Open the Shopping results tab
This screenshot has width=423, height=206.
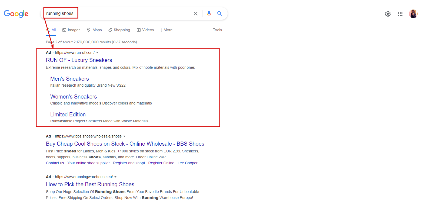click(x=119, y=30)
